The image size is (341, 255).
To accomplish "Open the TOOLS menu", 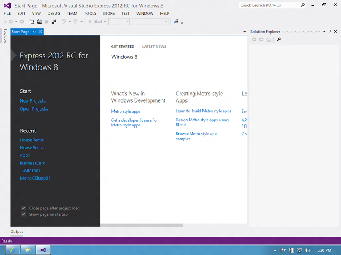I will pyautogui.click(x=90, y=13).
